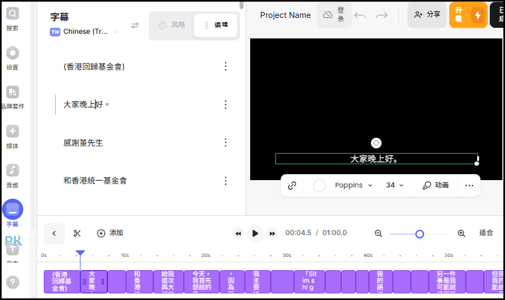505x300 pixels.
Task: Click the fast-forward button
Action: (273, 233)
